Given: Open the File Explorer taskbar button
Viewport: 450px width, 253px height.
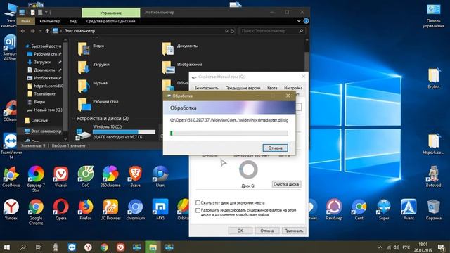Looking at the screenshot, I should tap(153, 247).
